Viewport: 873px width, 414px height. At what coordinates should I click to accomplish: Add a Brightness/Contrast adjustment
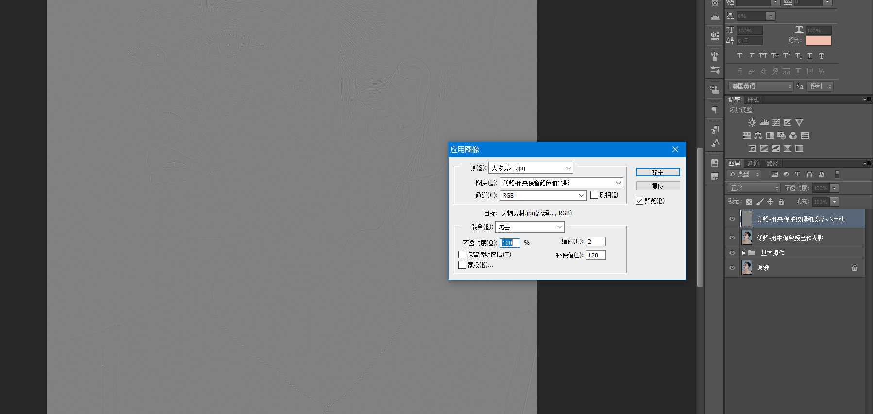pos(752,122)
